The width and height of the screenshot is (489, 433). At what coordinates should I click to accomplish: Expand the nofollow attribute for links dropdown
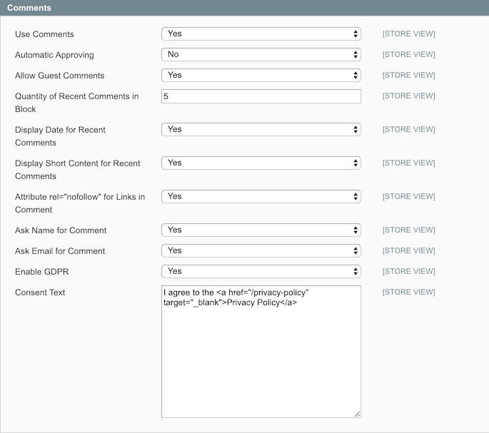pos(261,197)
